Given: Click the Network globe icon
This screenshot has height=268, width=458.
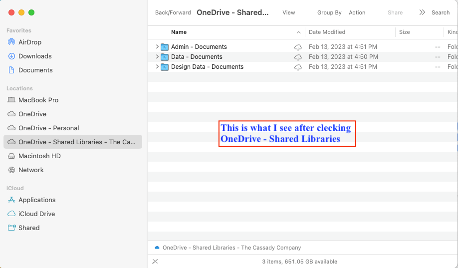Looking at the screenshot, I should [11, 170].
